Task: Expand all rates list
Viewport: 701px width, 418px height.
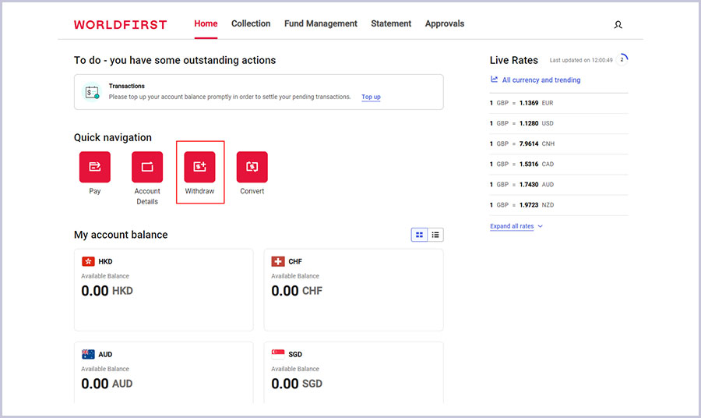Action: pyautogui.click(x=512, y=226)
